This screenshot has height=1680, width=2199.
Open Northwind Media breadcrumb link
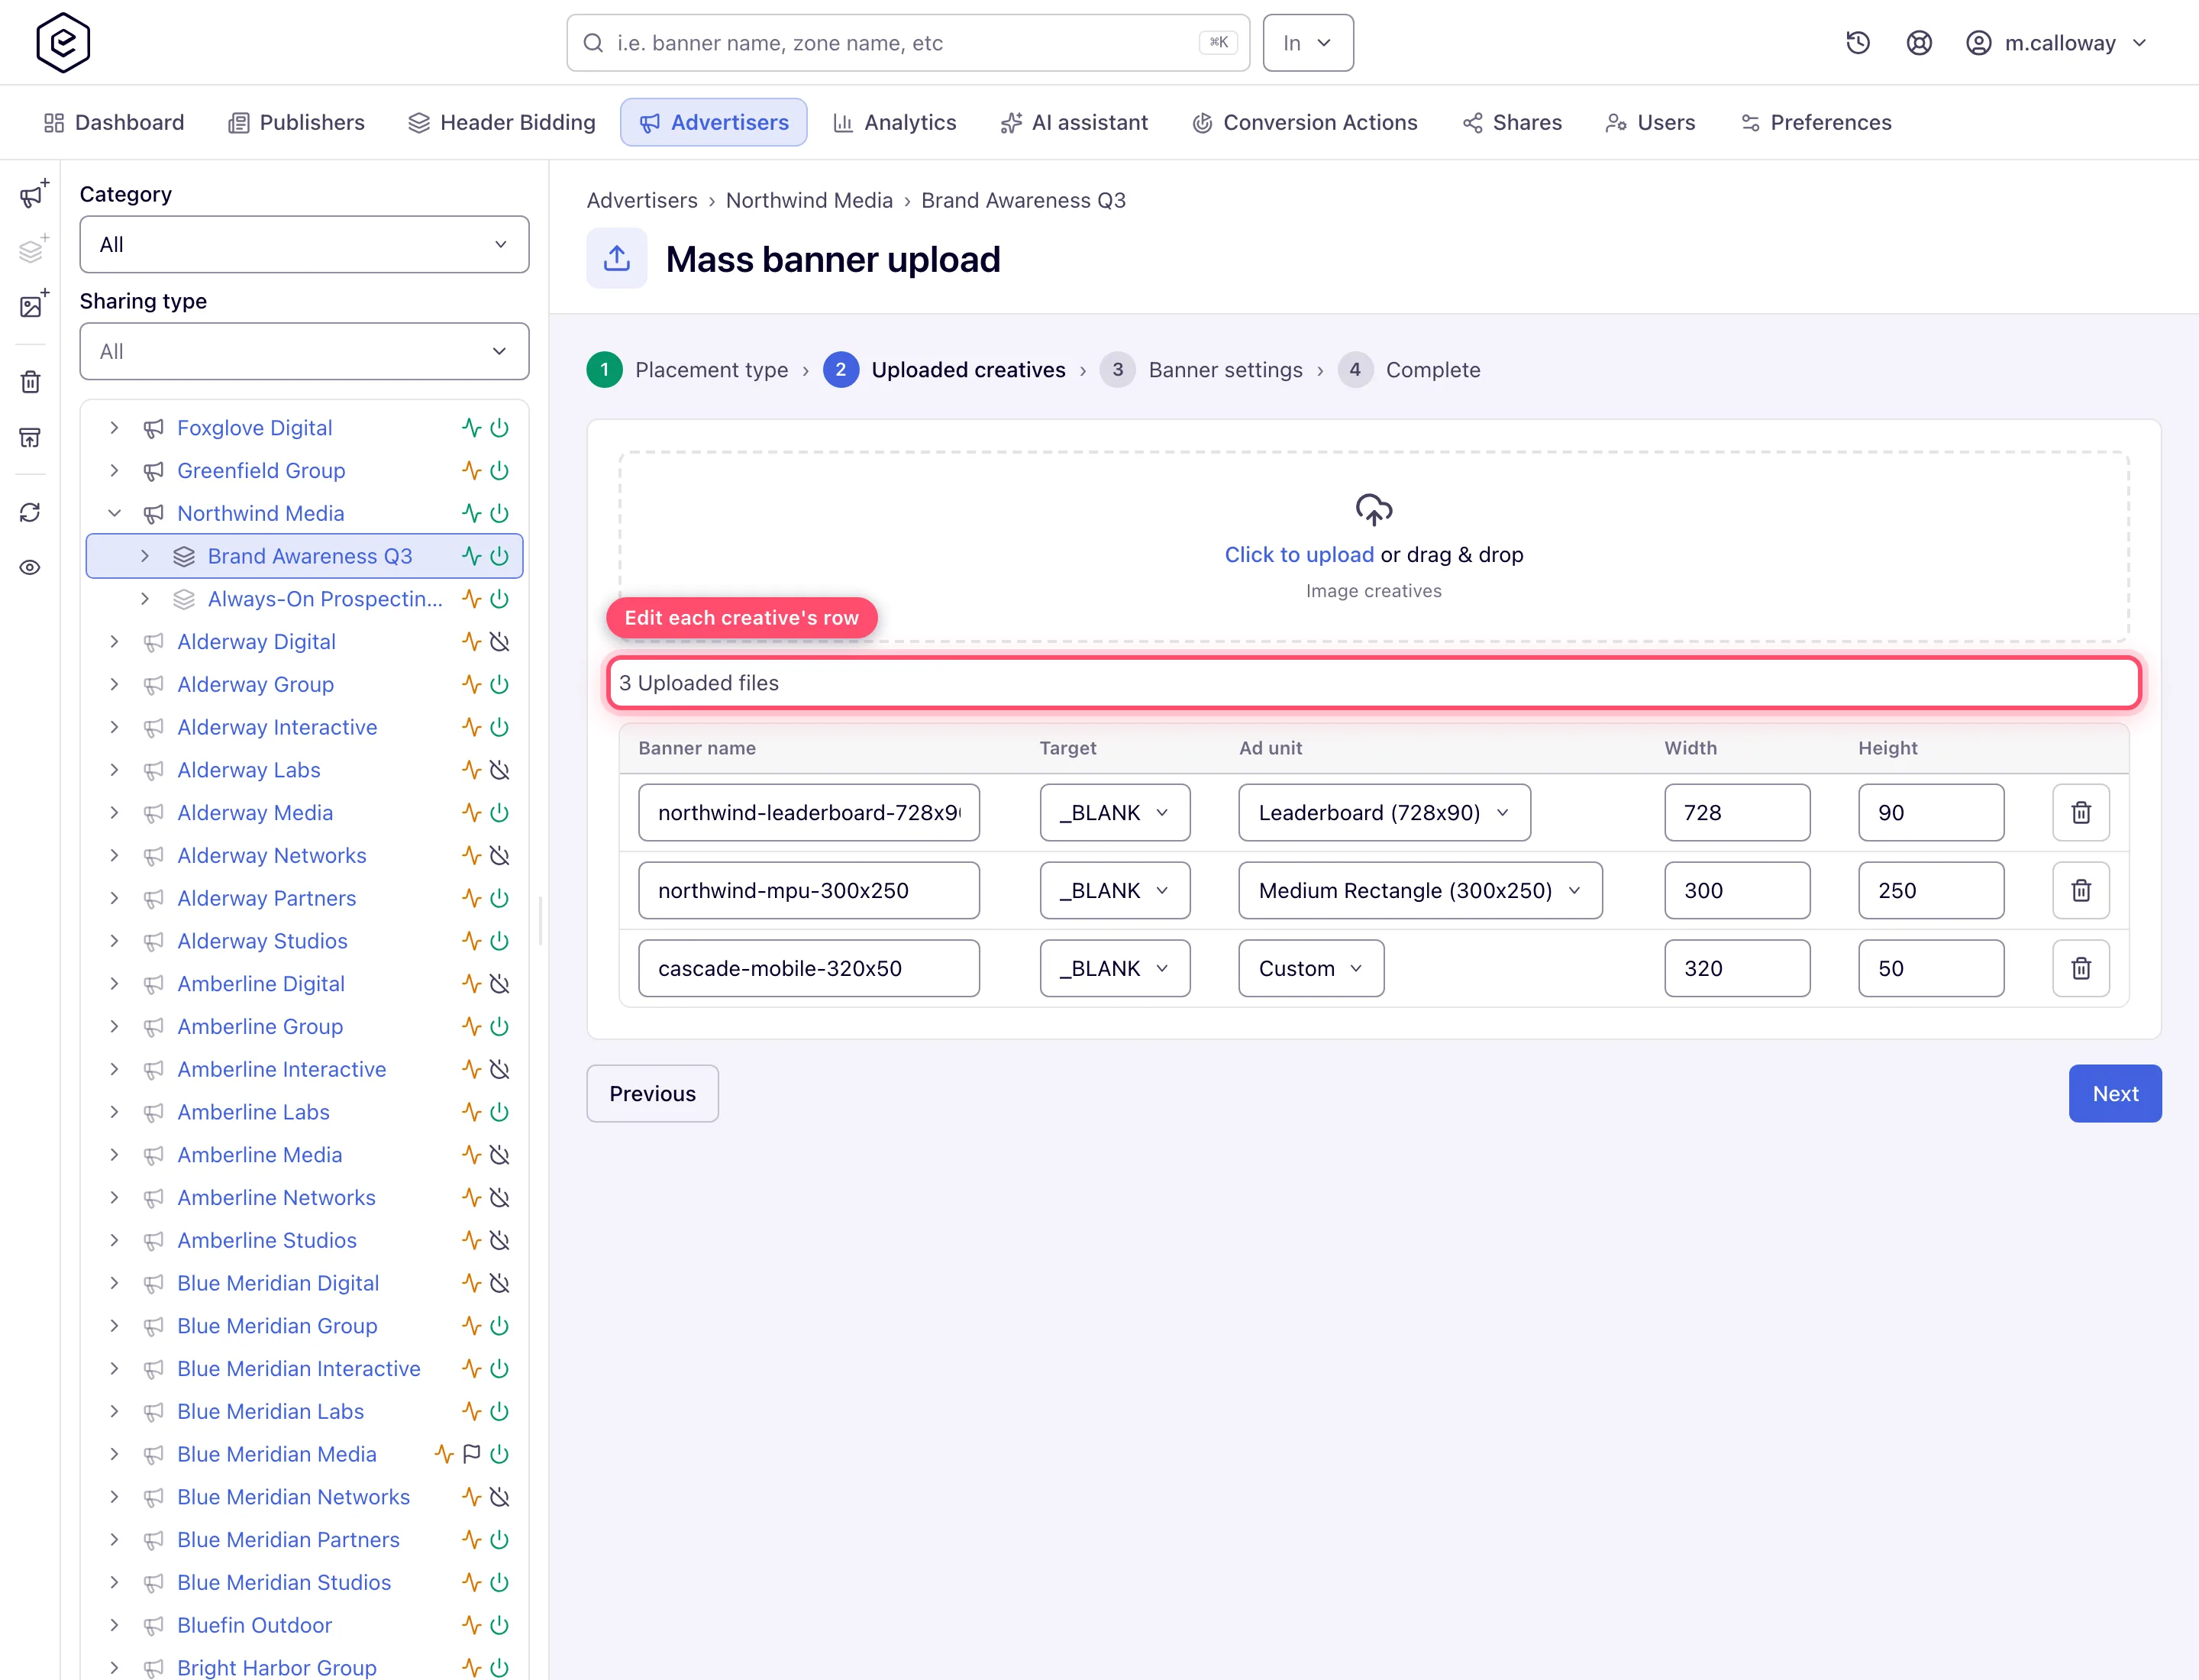[x=809, y=200]
